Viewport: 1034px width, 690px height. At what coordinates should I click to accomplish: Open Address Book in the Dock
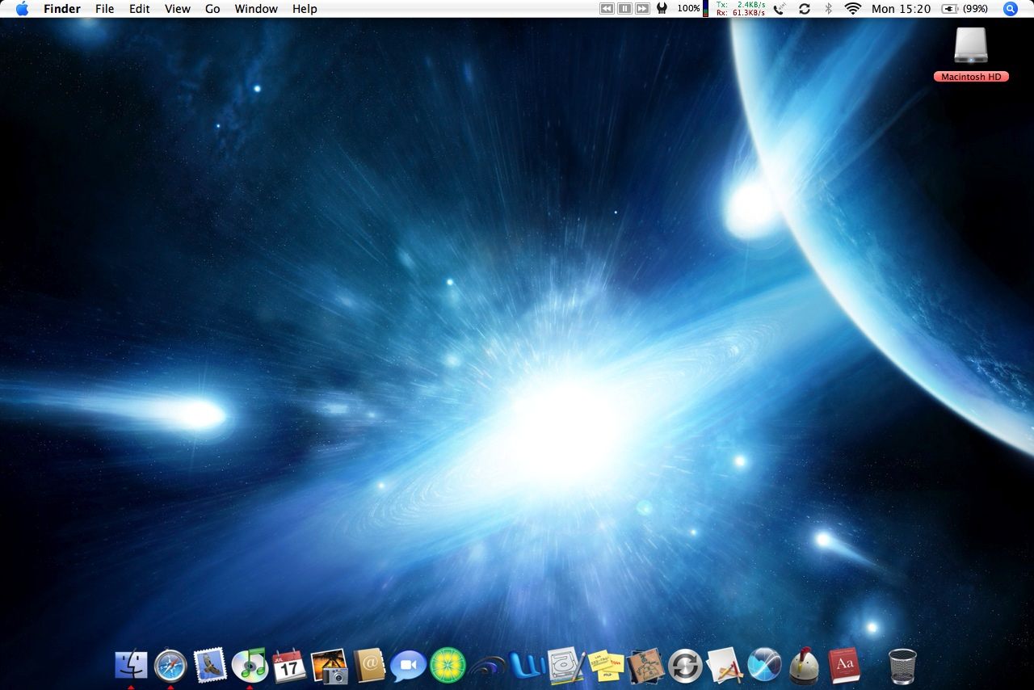point(369,666)
